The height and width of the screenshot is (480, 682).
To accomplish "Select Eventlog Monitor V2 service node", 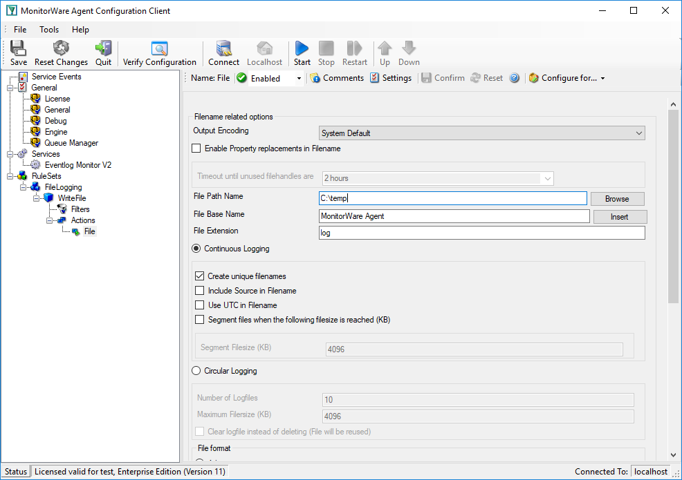I will click(x=78, y=165).
